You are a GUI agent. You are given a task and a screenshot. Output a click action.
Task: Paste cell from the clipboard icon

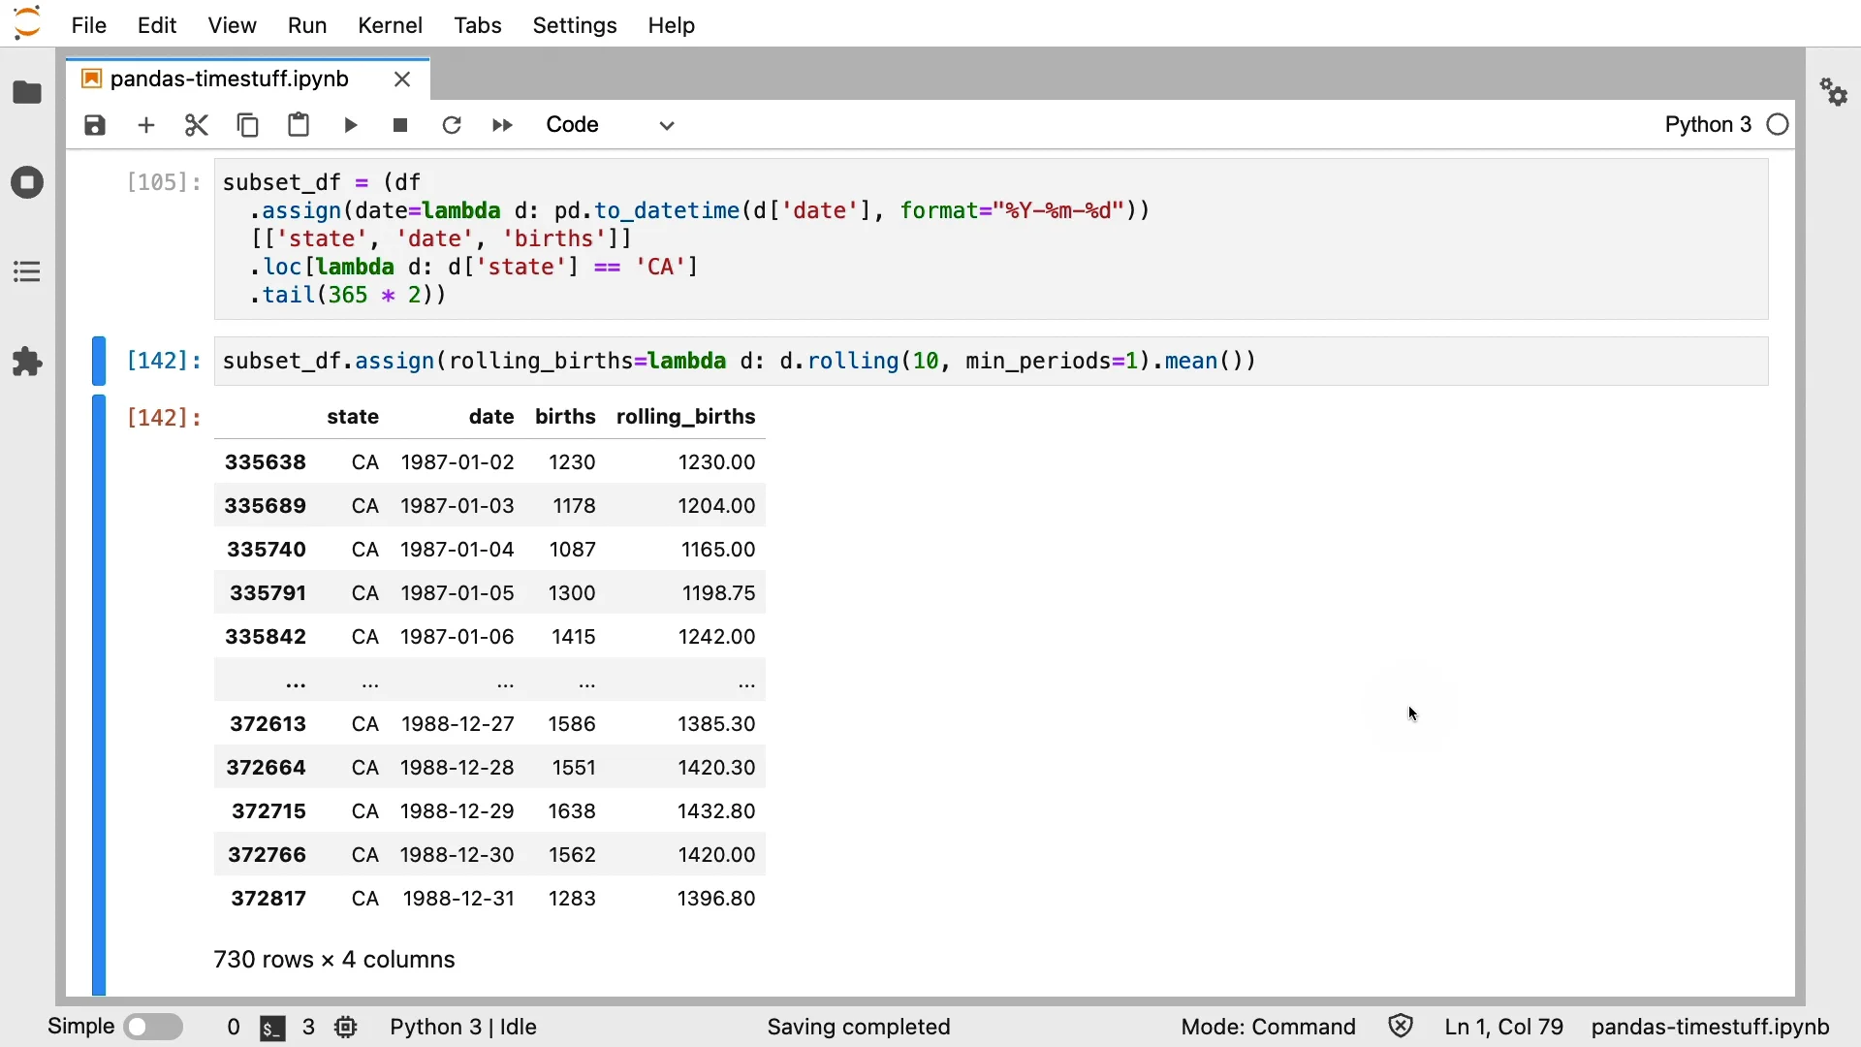pos(299,125)
